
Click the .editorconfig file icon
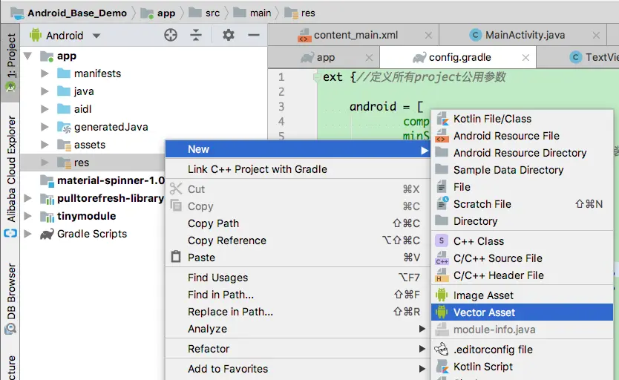coord(442,350)
